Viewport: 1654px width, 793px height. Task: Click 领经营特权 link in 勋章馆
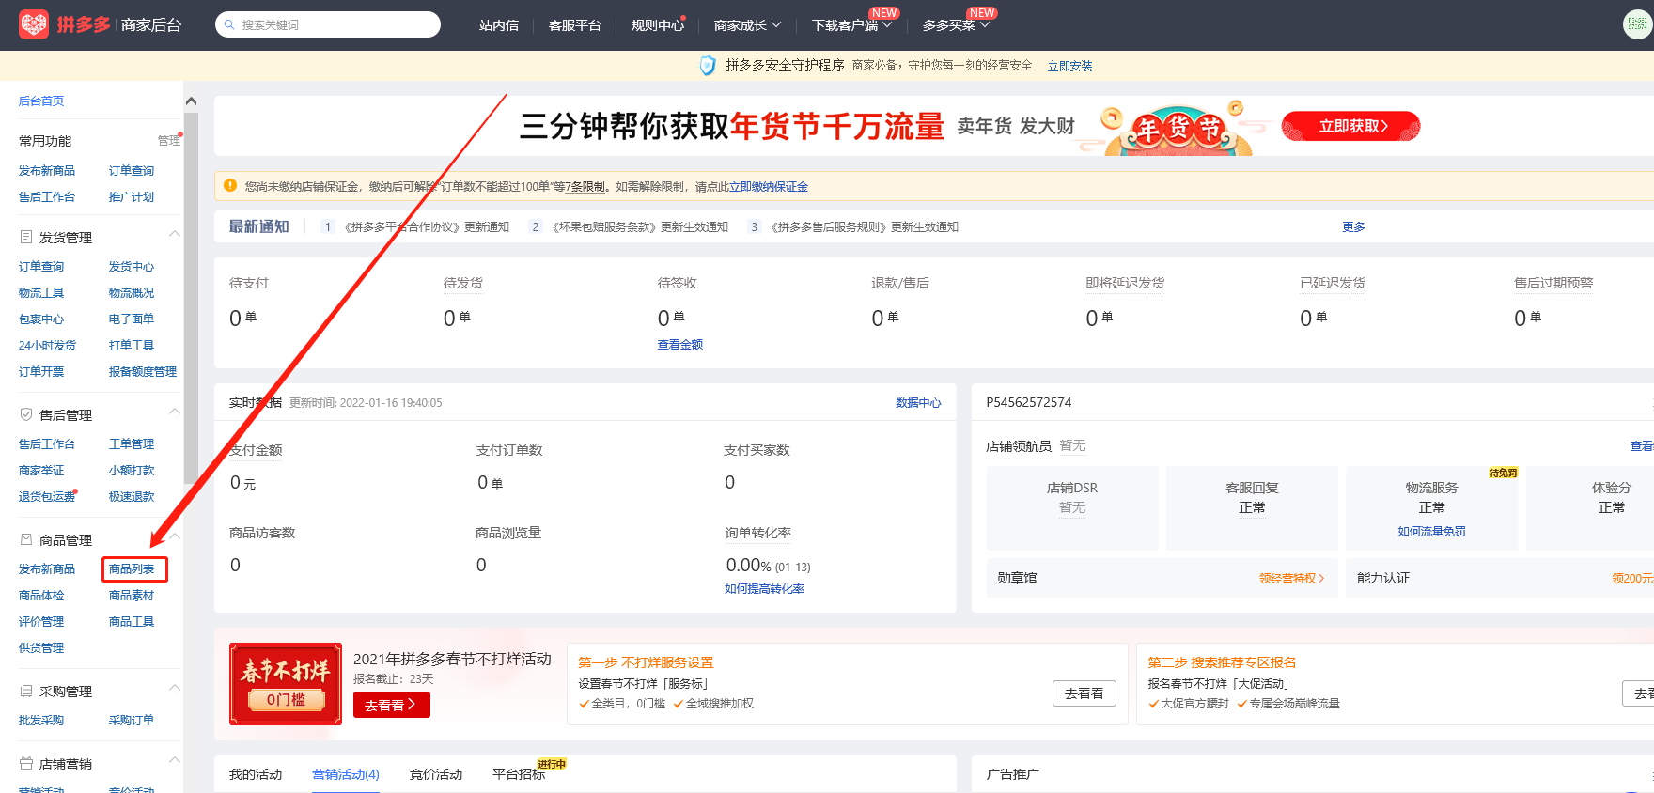coord(1292,578)
